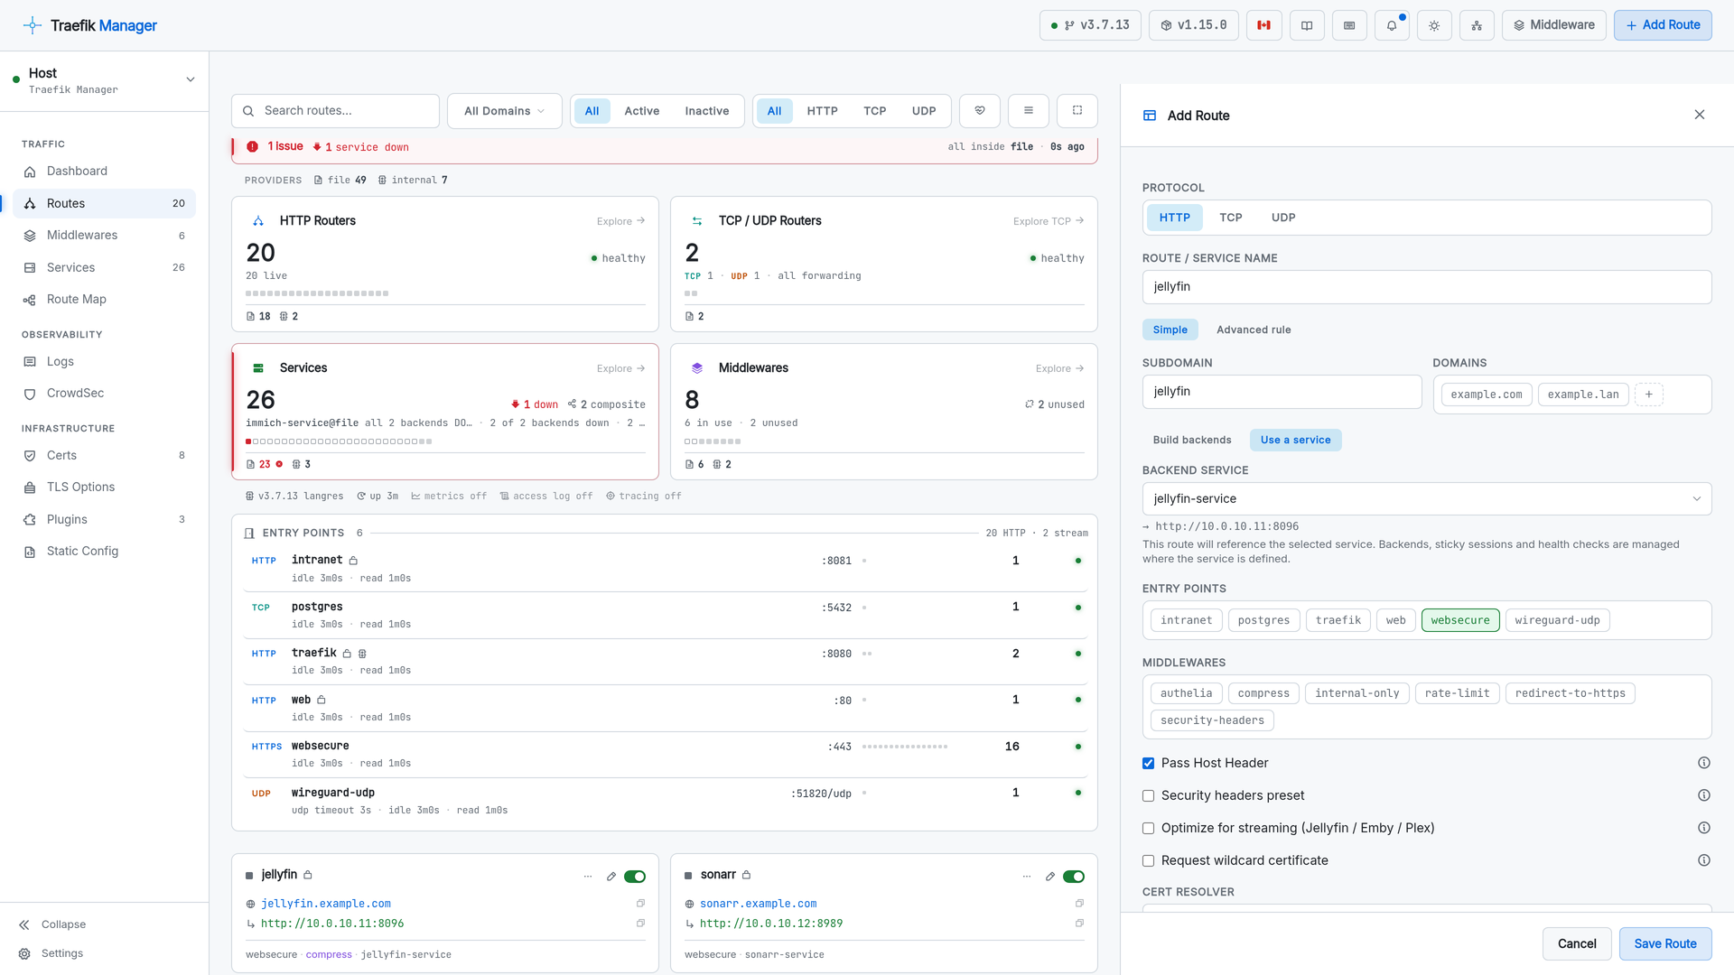
Task: Switch to Advanced rule tab
Action: coord(1254,330)
